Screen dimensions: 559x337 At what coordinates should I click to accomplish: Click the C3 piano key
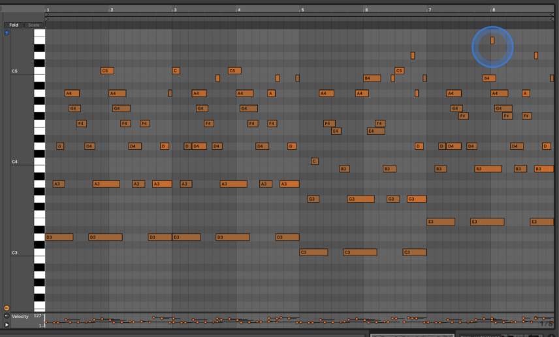39,252
